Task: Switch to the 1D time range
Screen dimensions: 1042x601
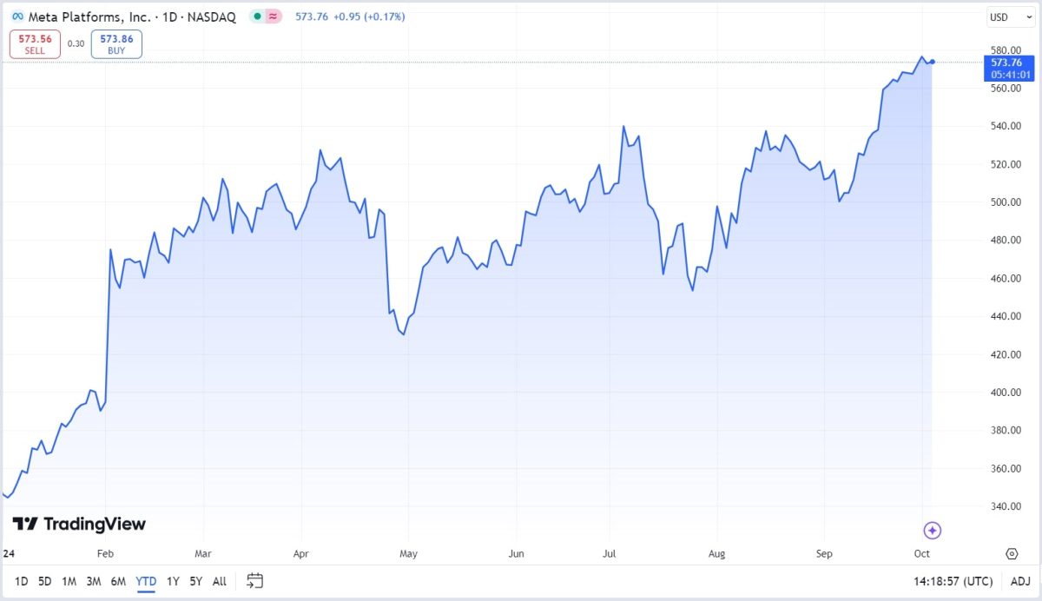Action: [21, 581]
